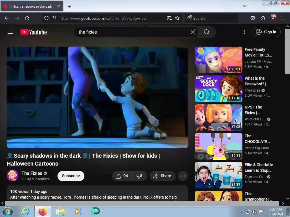Open The Fixies channel name link
The height and width of the screenshot is (217, 290).
point(32,173)
